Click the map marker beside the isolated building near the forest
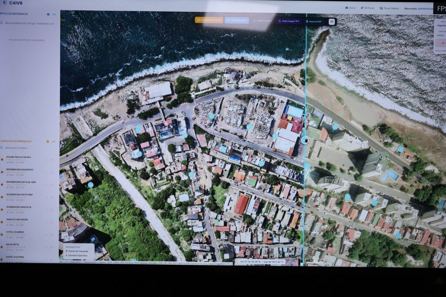Screen dimensions: 446x297 (x=91, y=185)
